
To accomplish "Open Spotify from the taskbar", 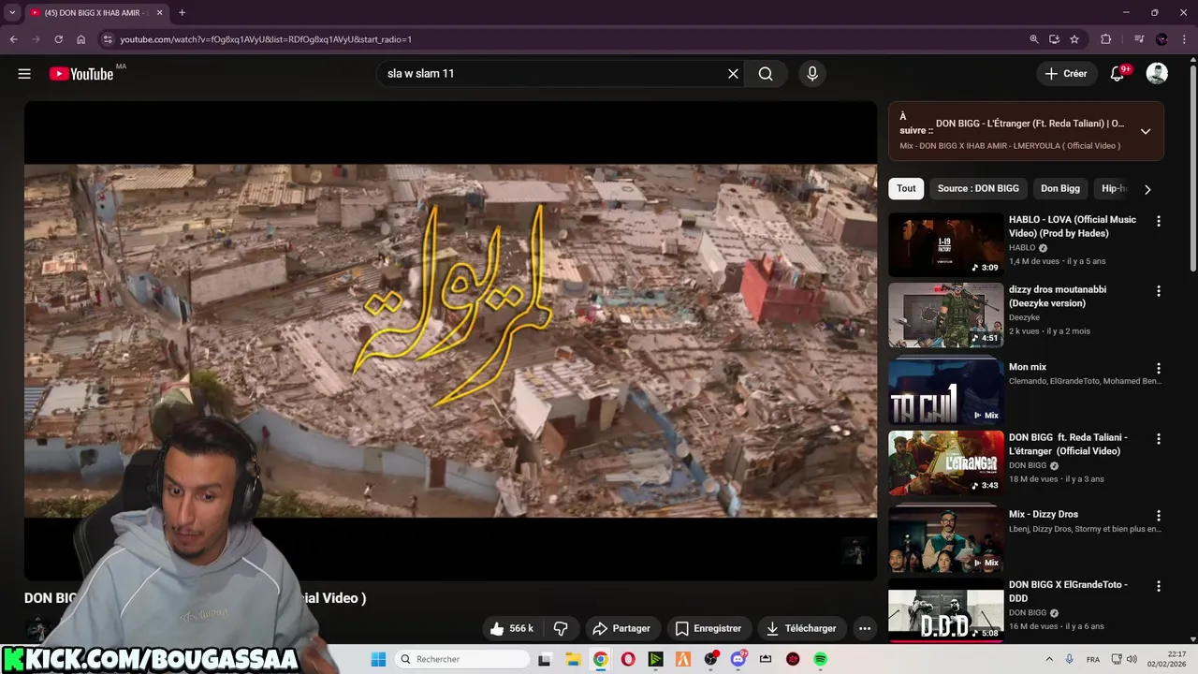I will (821, 659).
